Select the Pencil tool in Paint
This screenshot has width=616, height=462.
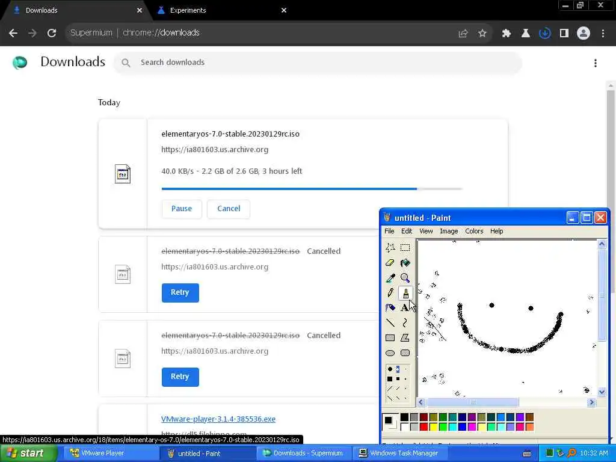[x=390, y=293]
